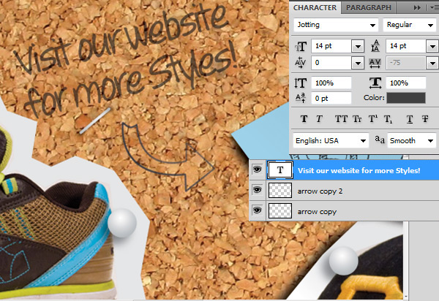Apply Subscript text style
Image resolution: width=439 pixels, height=301 pixels.
click(389, 119)
